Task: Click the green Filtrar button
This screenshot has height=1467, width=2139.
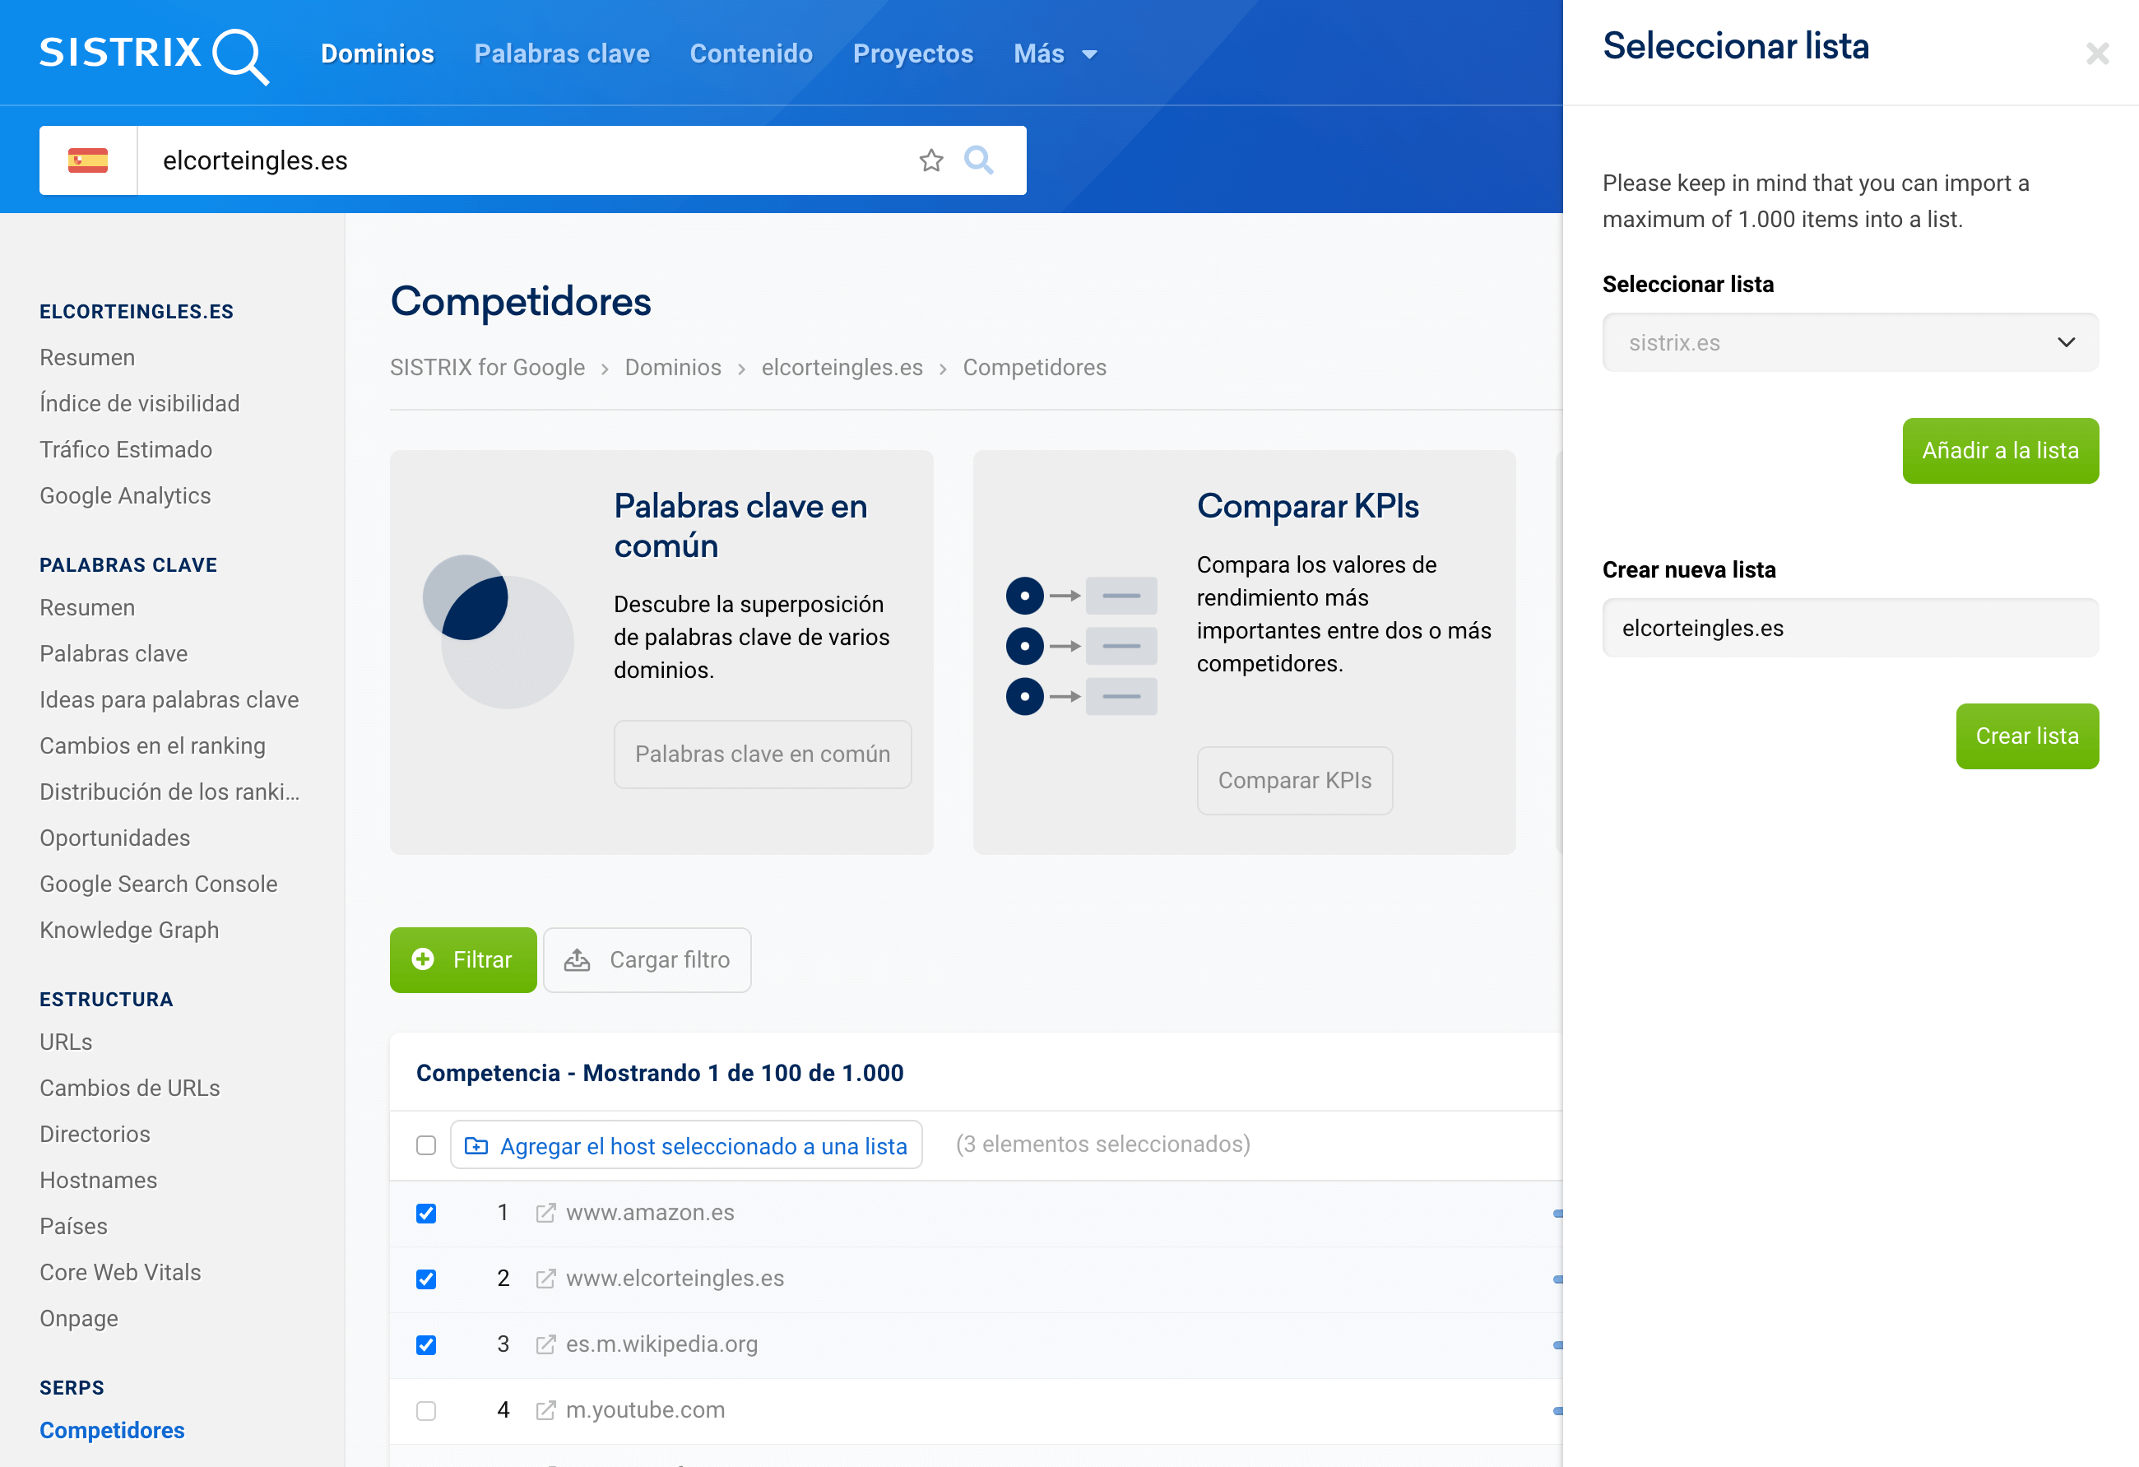Action: (463, 960)
